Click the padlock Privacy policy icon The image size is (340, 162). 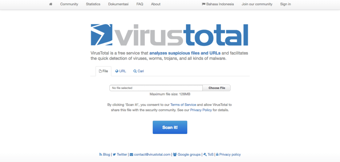[217, 155]
